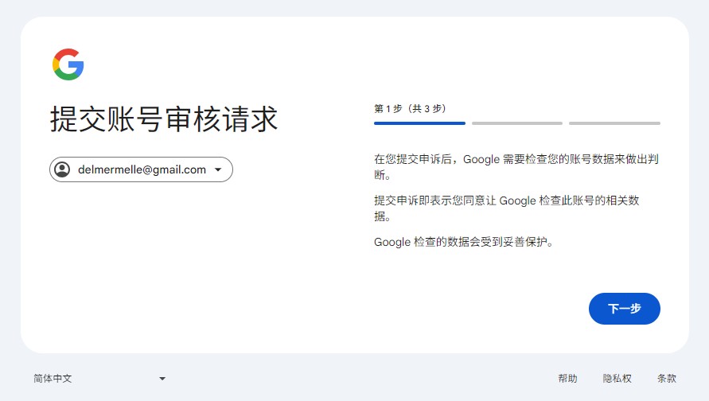Click the 第 1 步（共 3 步）label
709x401 pixels.
point(410,108)
